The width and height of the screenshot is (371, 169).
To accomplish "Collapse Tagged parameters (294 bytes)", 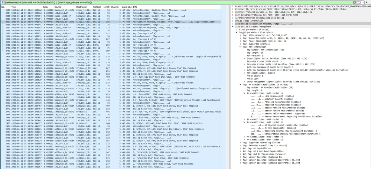I will point(237,32).
